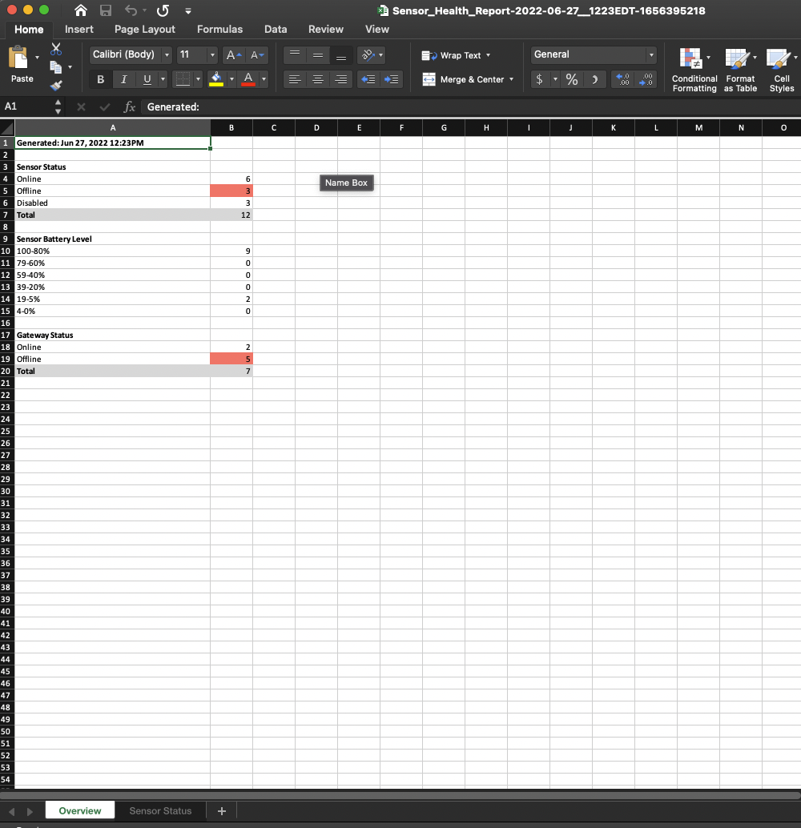
Task: Select the Format Painter icon
Action: coord(56,86)
